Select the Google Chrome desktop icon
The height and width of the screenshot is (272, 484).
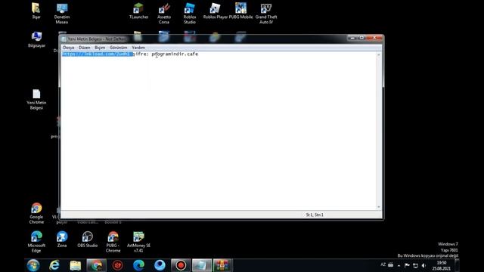[36, 213]
